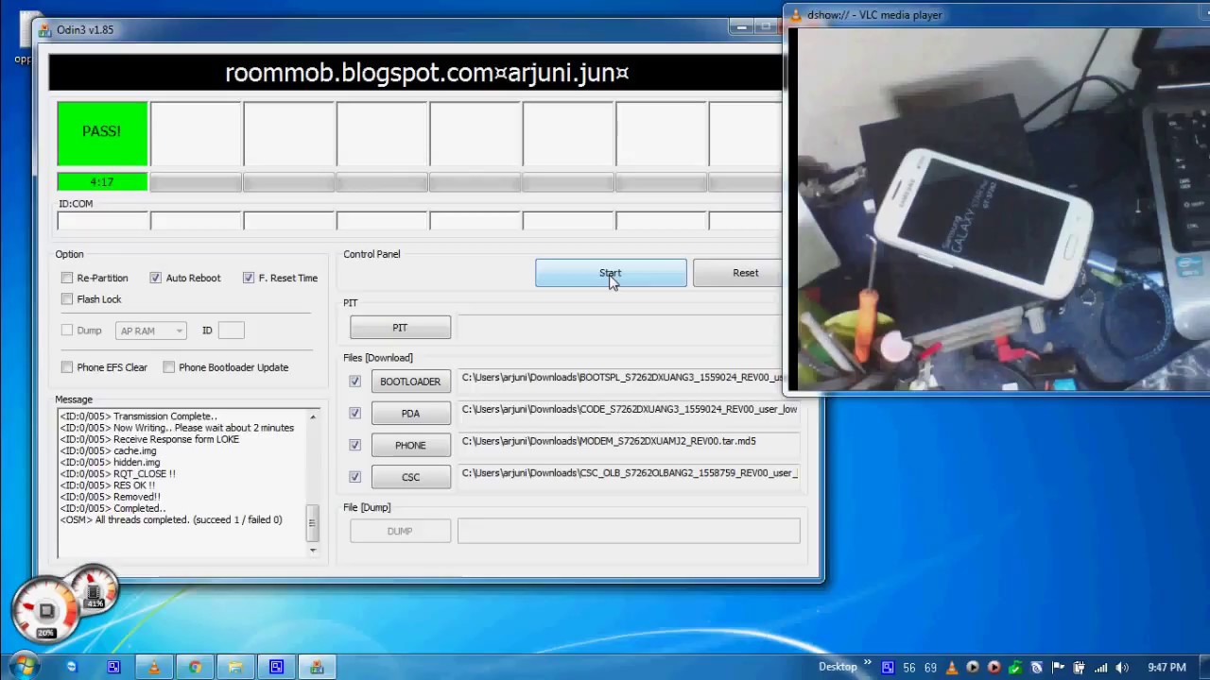Screen dimensions: 1210x680
Task: Toggle the Dump checkbox
Action: [x=67, y=331]
